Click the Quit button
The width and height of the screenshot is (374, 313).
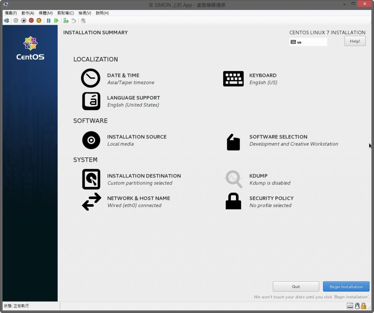[x=296, y=286]
